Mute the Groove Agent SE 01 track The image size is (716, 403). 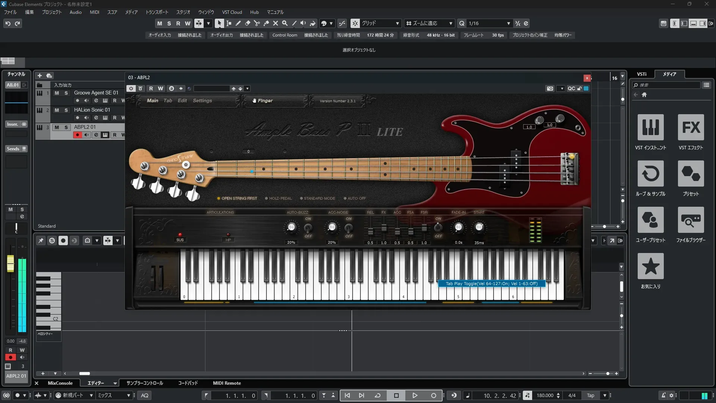point(57,93)
